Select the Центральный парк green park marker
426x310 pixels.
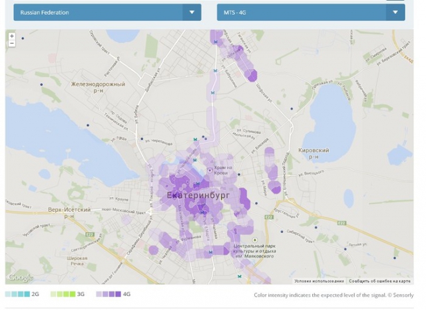pyautogui.click(x=254, y=240)
